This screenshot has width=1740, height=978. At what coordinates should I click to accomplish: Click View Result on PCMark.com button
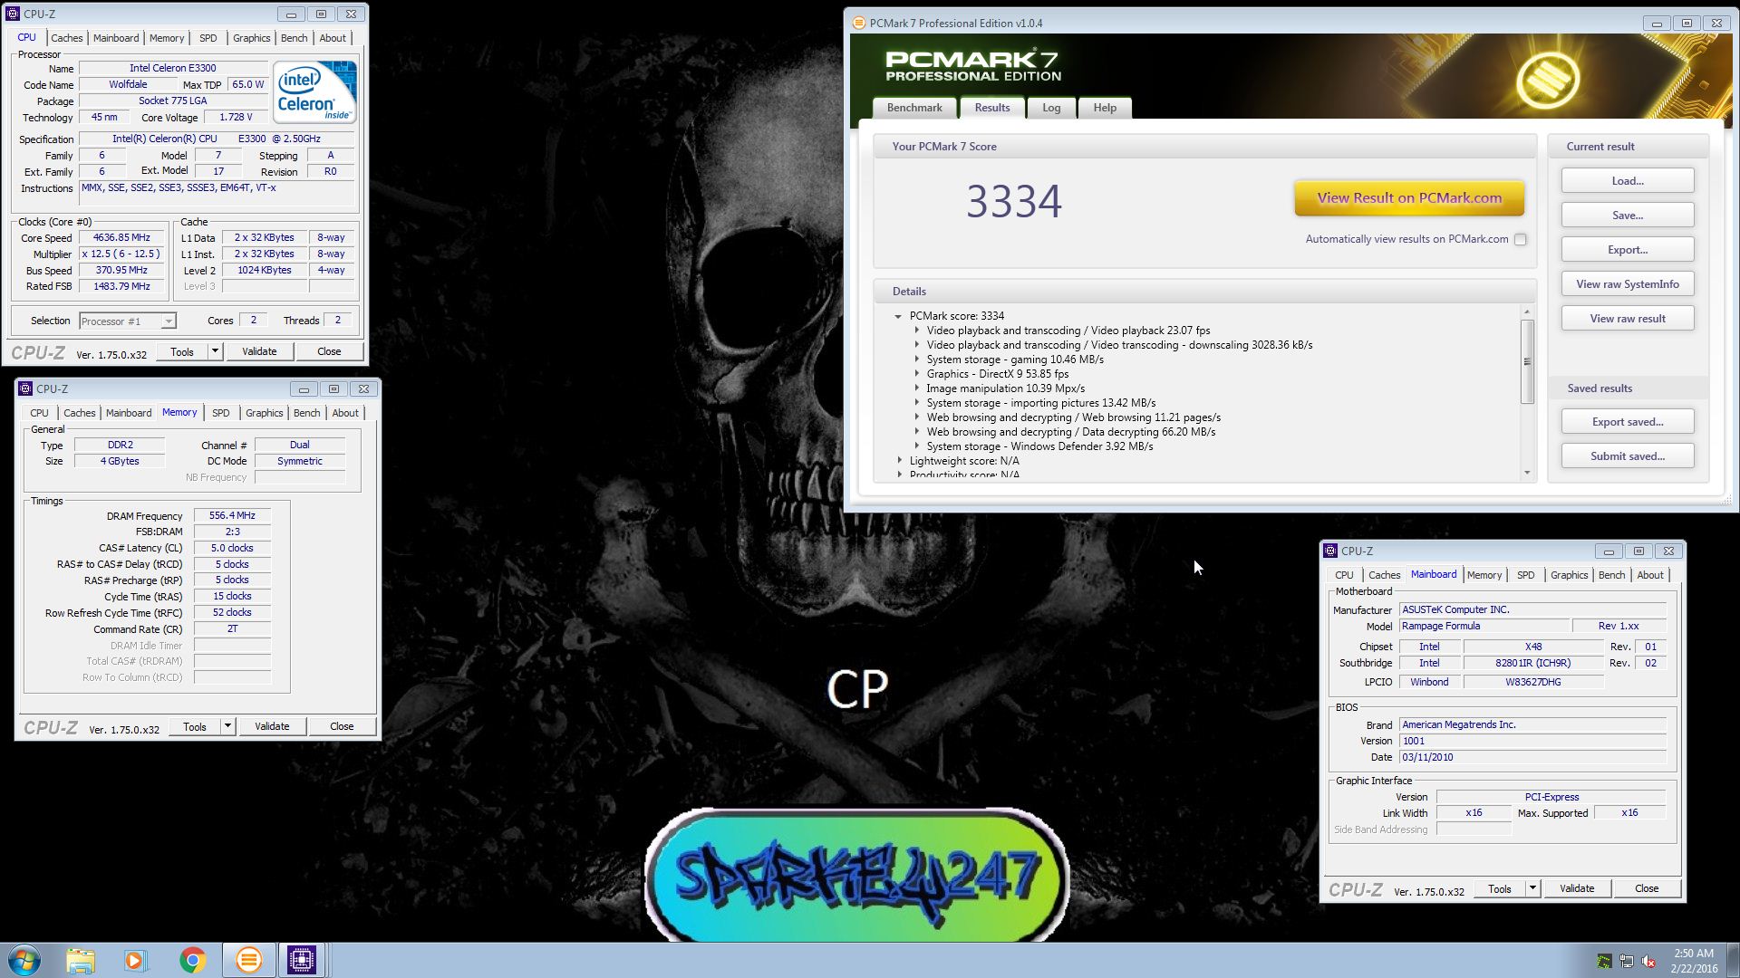click(1409, 198)
